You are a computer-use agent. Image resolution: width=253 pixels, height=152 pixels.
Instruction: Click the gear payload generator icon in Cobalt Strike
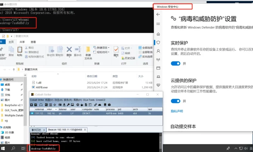pos(78,105)
